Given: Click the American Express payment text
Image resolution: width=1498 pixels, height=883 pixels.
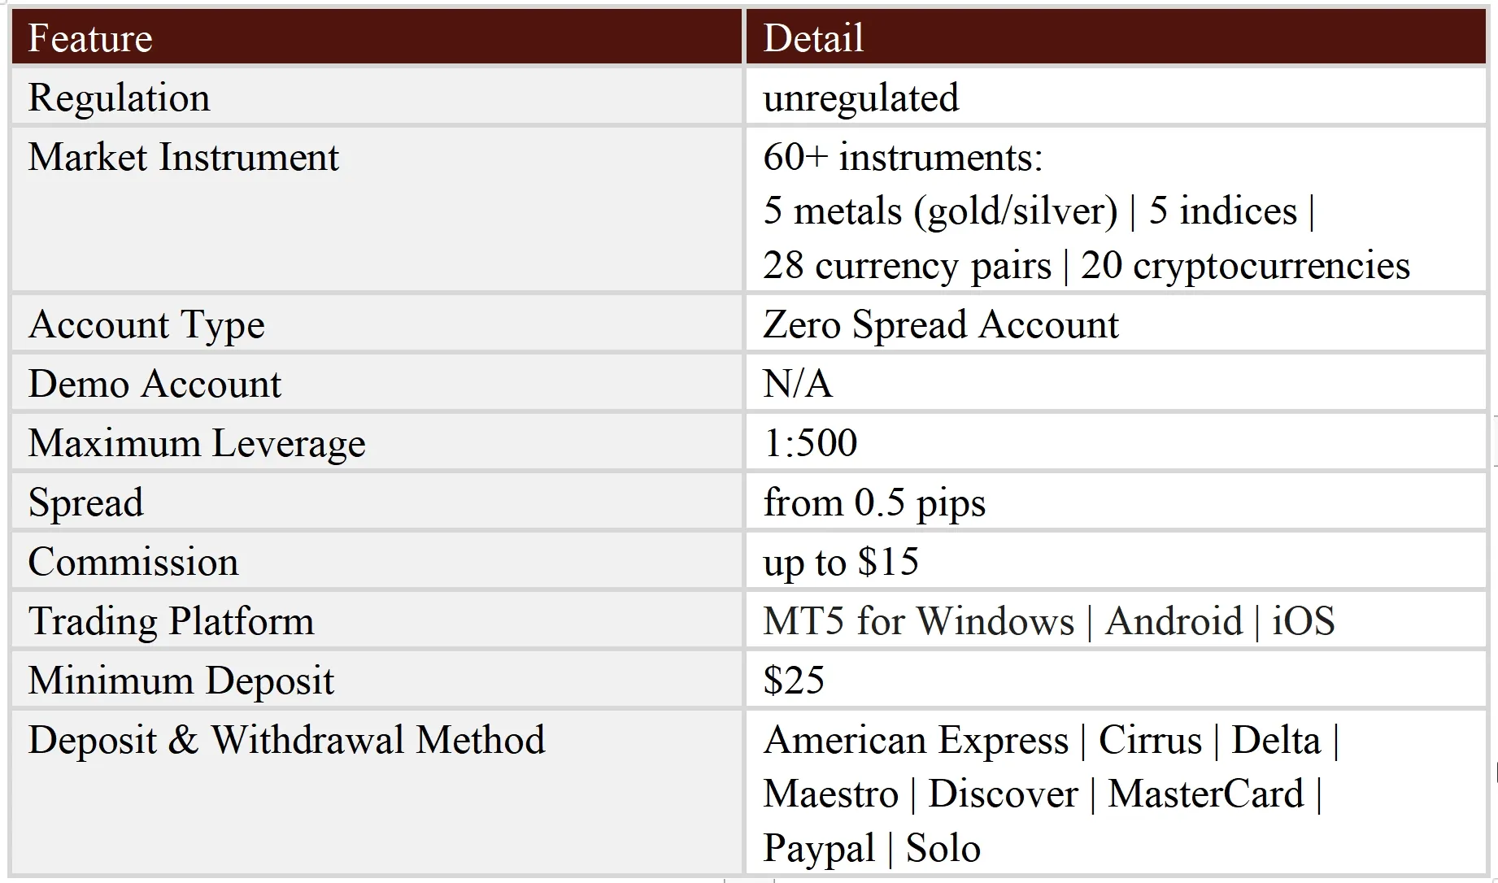Looking at the screenshot, I should pos(916,742).
